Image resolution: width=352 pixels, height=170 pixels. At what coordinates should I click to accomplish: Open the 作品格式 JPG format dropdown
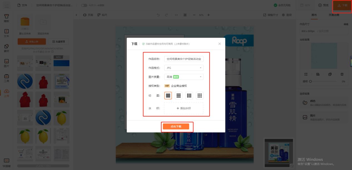tap(184, 68)
